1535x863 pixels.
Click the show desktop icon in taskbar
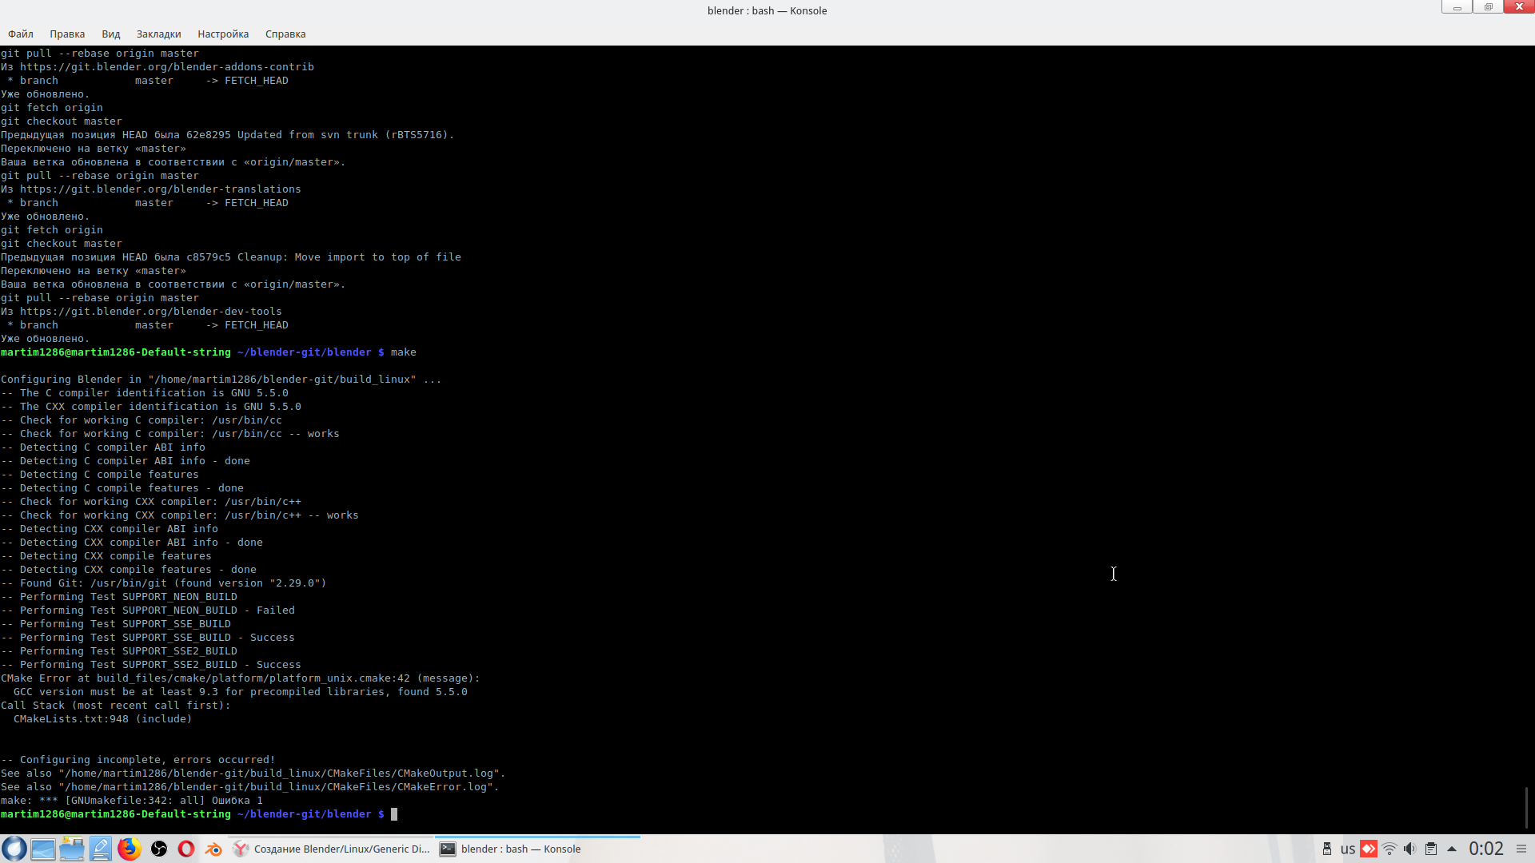(x=43, y=849)
